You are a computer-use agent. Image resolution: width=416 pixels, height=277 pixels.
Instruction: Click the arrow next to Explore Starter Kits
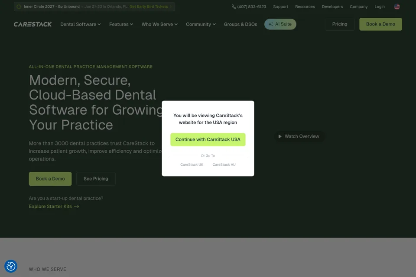pyautogui.click(x=76, y=206)
